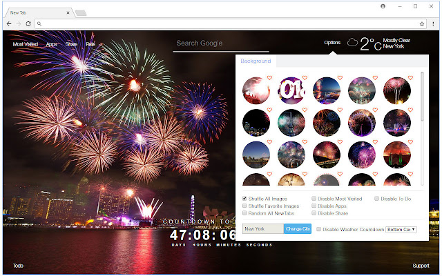The height and width of the screenshot is (276, 442).
Task: Go forward with the browser forward arrow
Action: pos(19,24)
